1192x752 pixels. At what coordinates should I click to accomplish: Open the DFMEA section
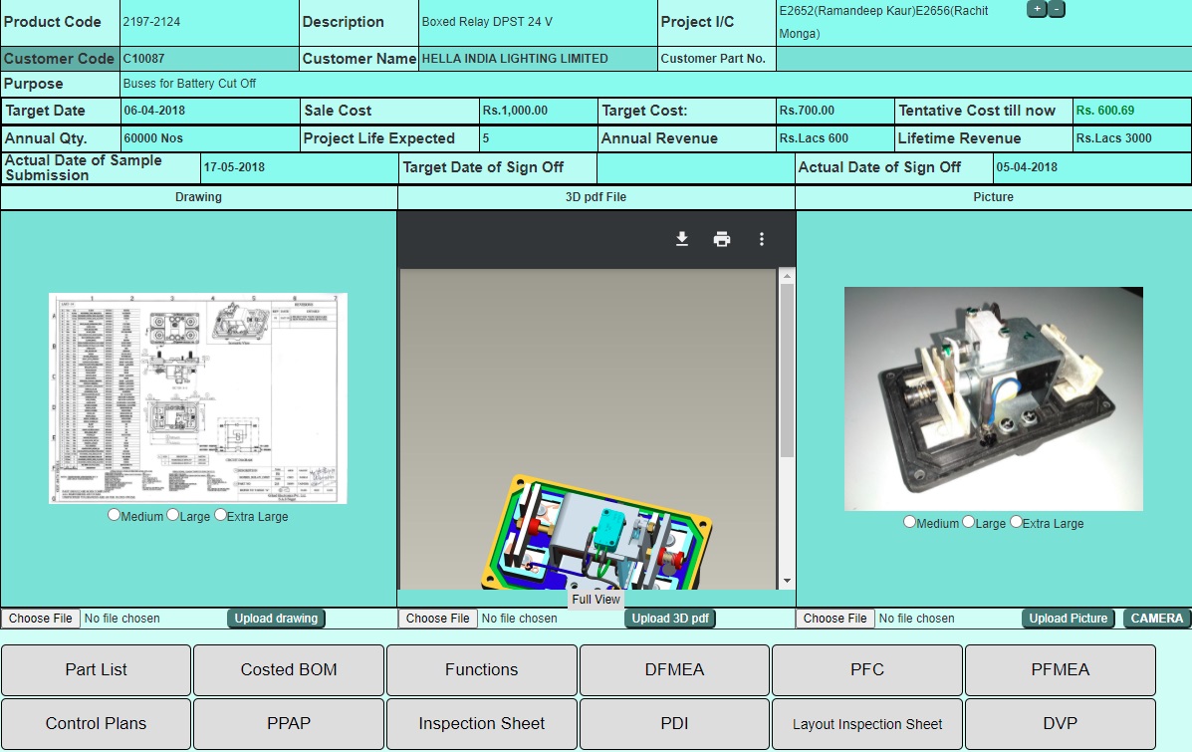(x=674, y=670)
